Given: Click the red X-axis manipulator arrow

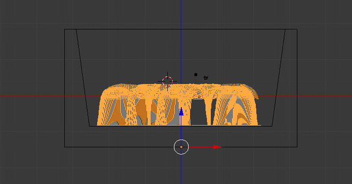Looking at the screenshot, I should point(217,147).
